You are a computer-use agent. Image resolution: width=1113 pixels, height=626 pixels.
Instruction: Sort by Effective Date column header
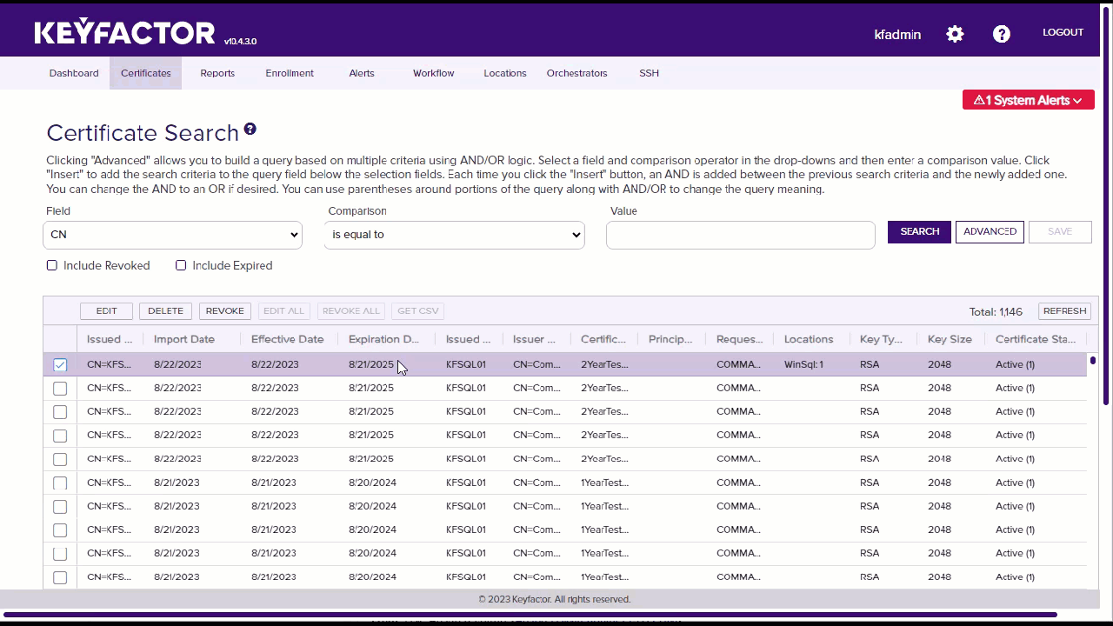(288, 339)
